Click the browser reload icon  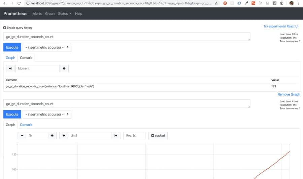(19, 3)
